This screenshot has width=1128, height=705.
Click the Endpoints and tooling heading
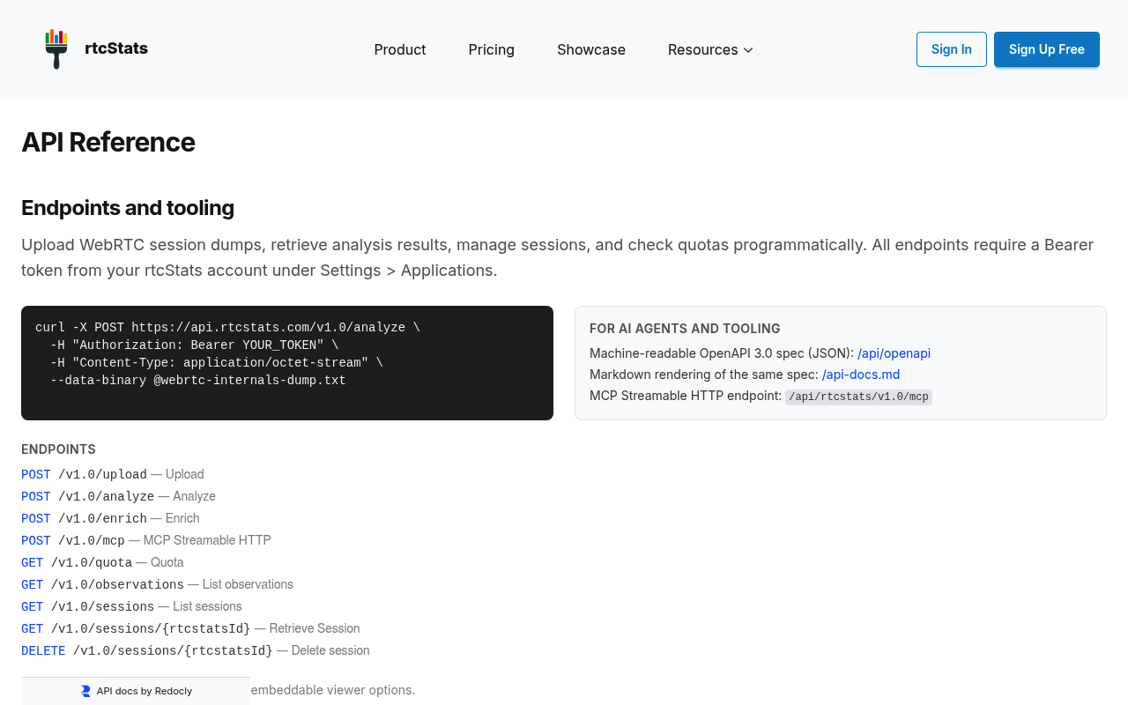[x=128, y=208]
